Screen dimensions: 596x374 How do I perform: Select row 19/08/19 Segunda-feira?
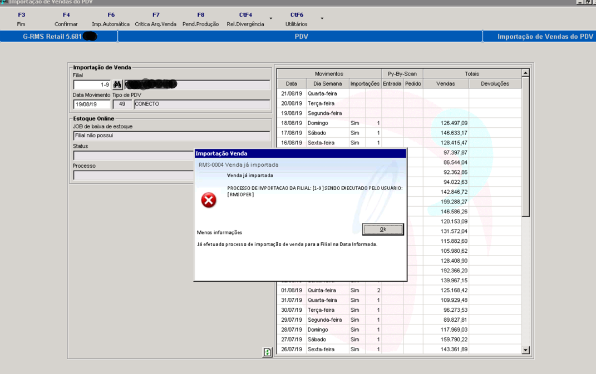[399, 113]
